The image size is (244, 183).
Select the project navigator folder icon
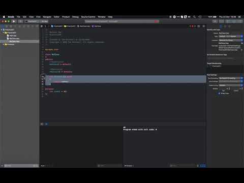(3, 26)
